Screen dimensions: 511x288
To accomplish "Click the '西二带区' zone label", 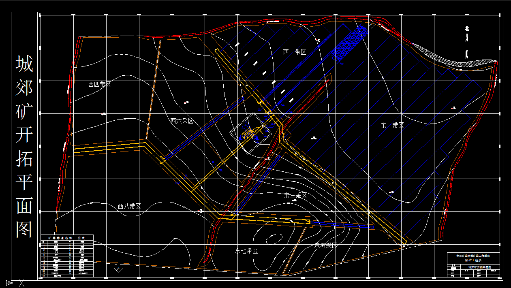I will pyautogui.click(x=294, y=52).
